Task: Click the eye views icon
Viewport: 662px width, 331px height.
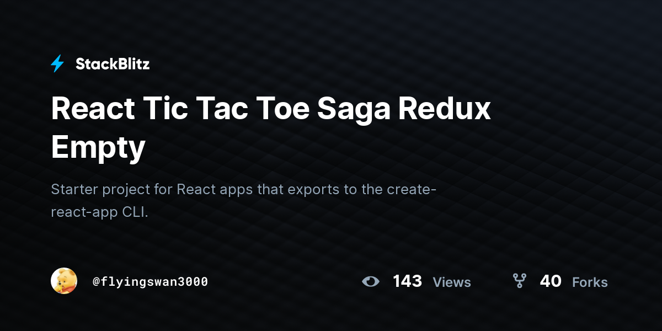Action: pyautogui.click(x=371, y=282)
